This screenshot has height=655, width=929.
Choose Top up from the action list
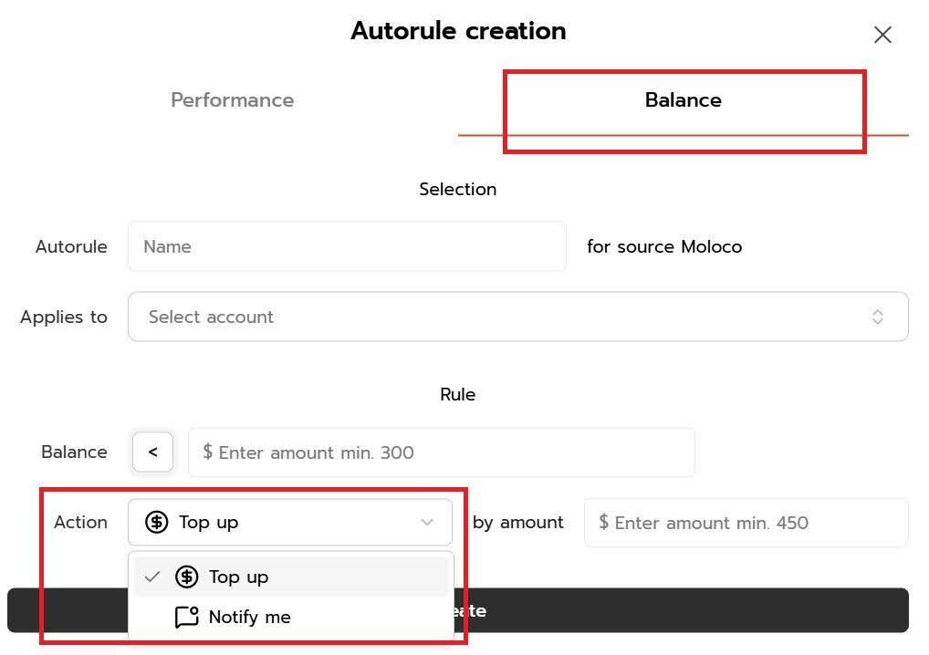pyautogui.click(x=238, y=577)
